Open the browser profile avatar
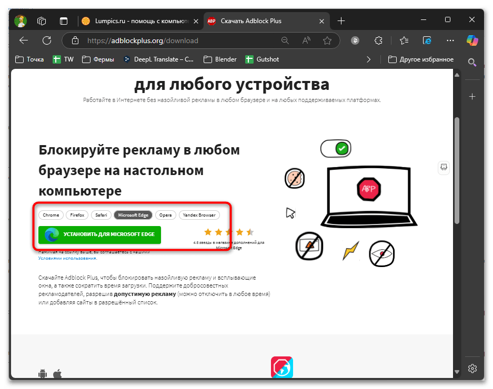 pyautogui.click(x=21, y=21)
